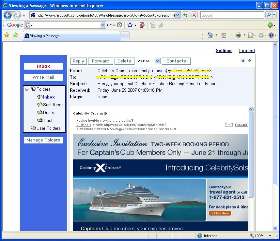Screen dimensions: 280x241
Task: Click the compass-style icon on the Google toolbar
Action: click(119, 25)
